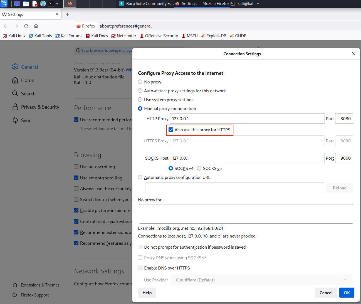Click the Home icon in navigation toolbar

click(36, 26)
